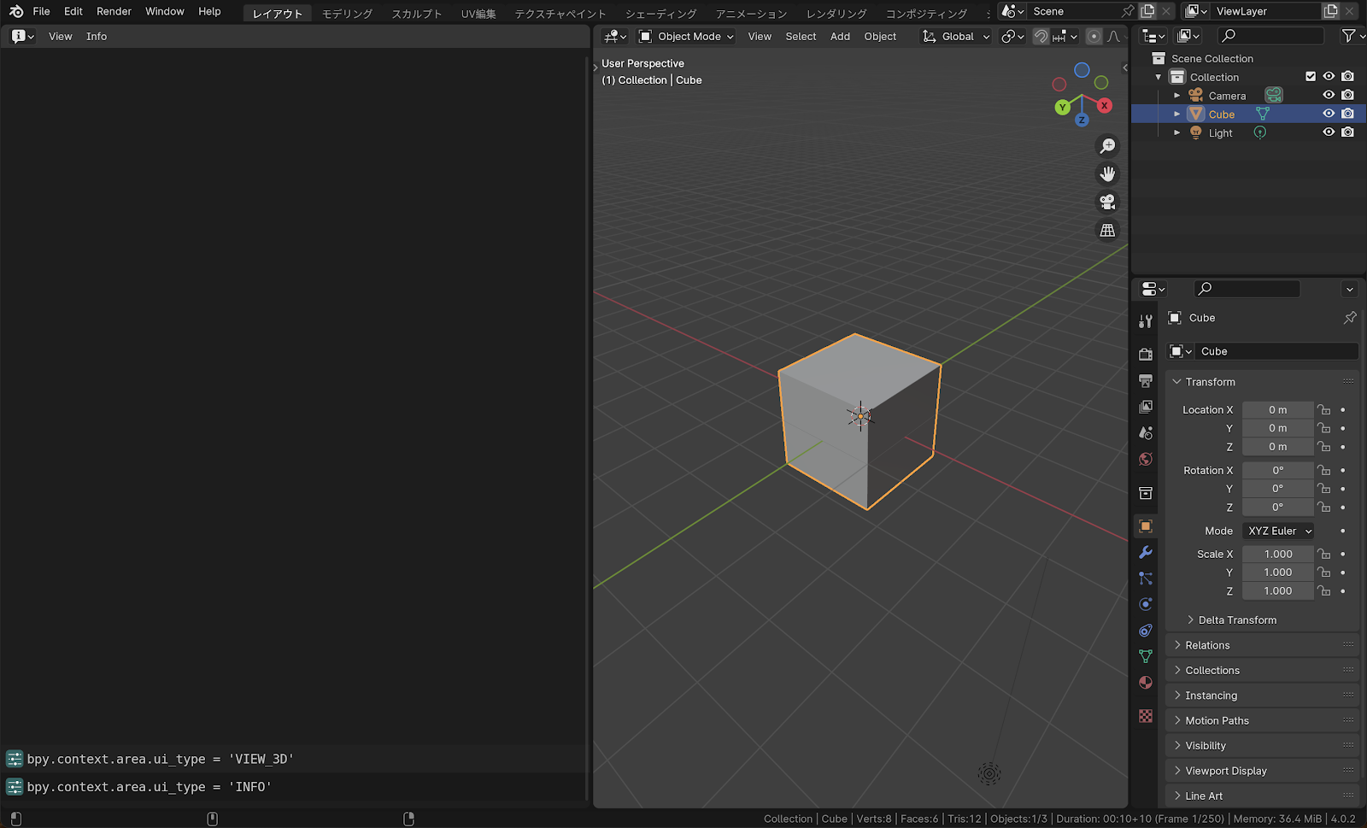
Task: Switch to the UV編集 workspace tab
Action: [x=478, y=14]
